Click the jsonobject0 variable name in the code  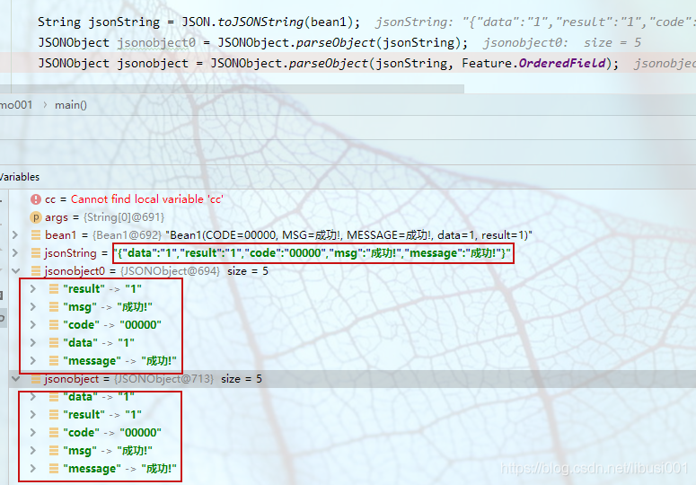point(156,43)
